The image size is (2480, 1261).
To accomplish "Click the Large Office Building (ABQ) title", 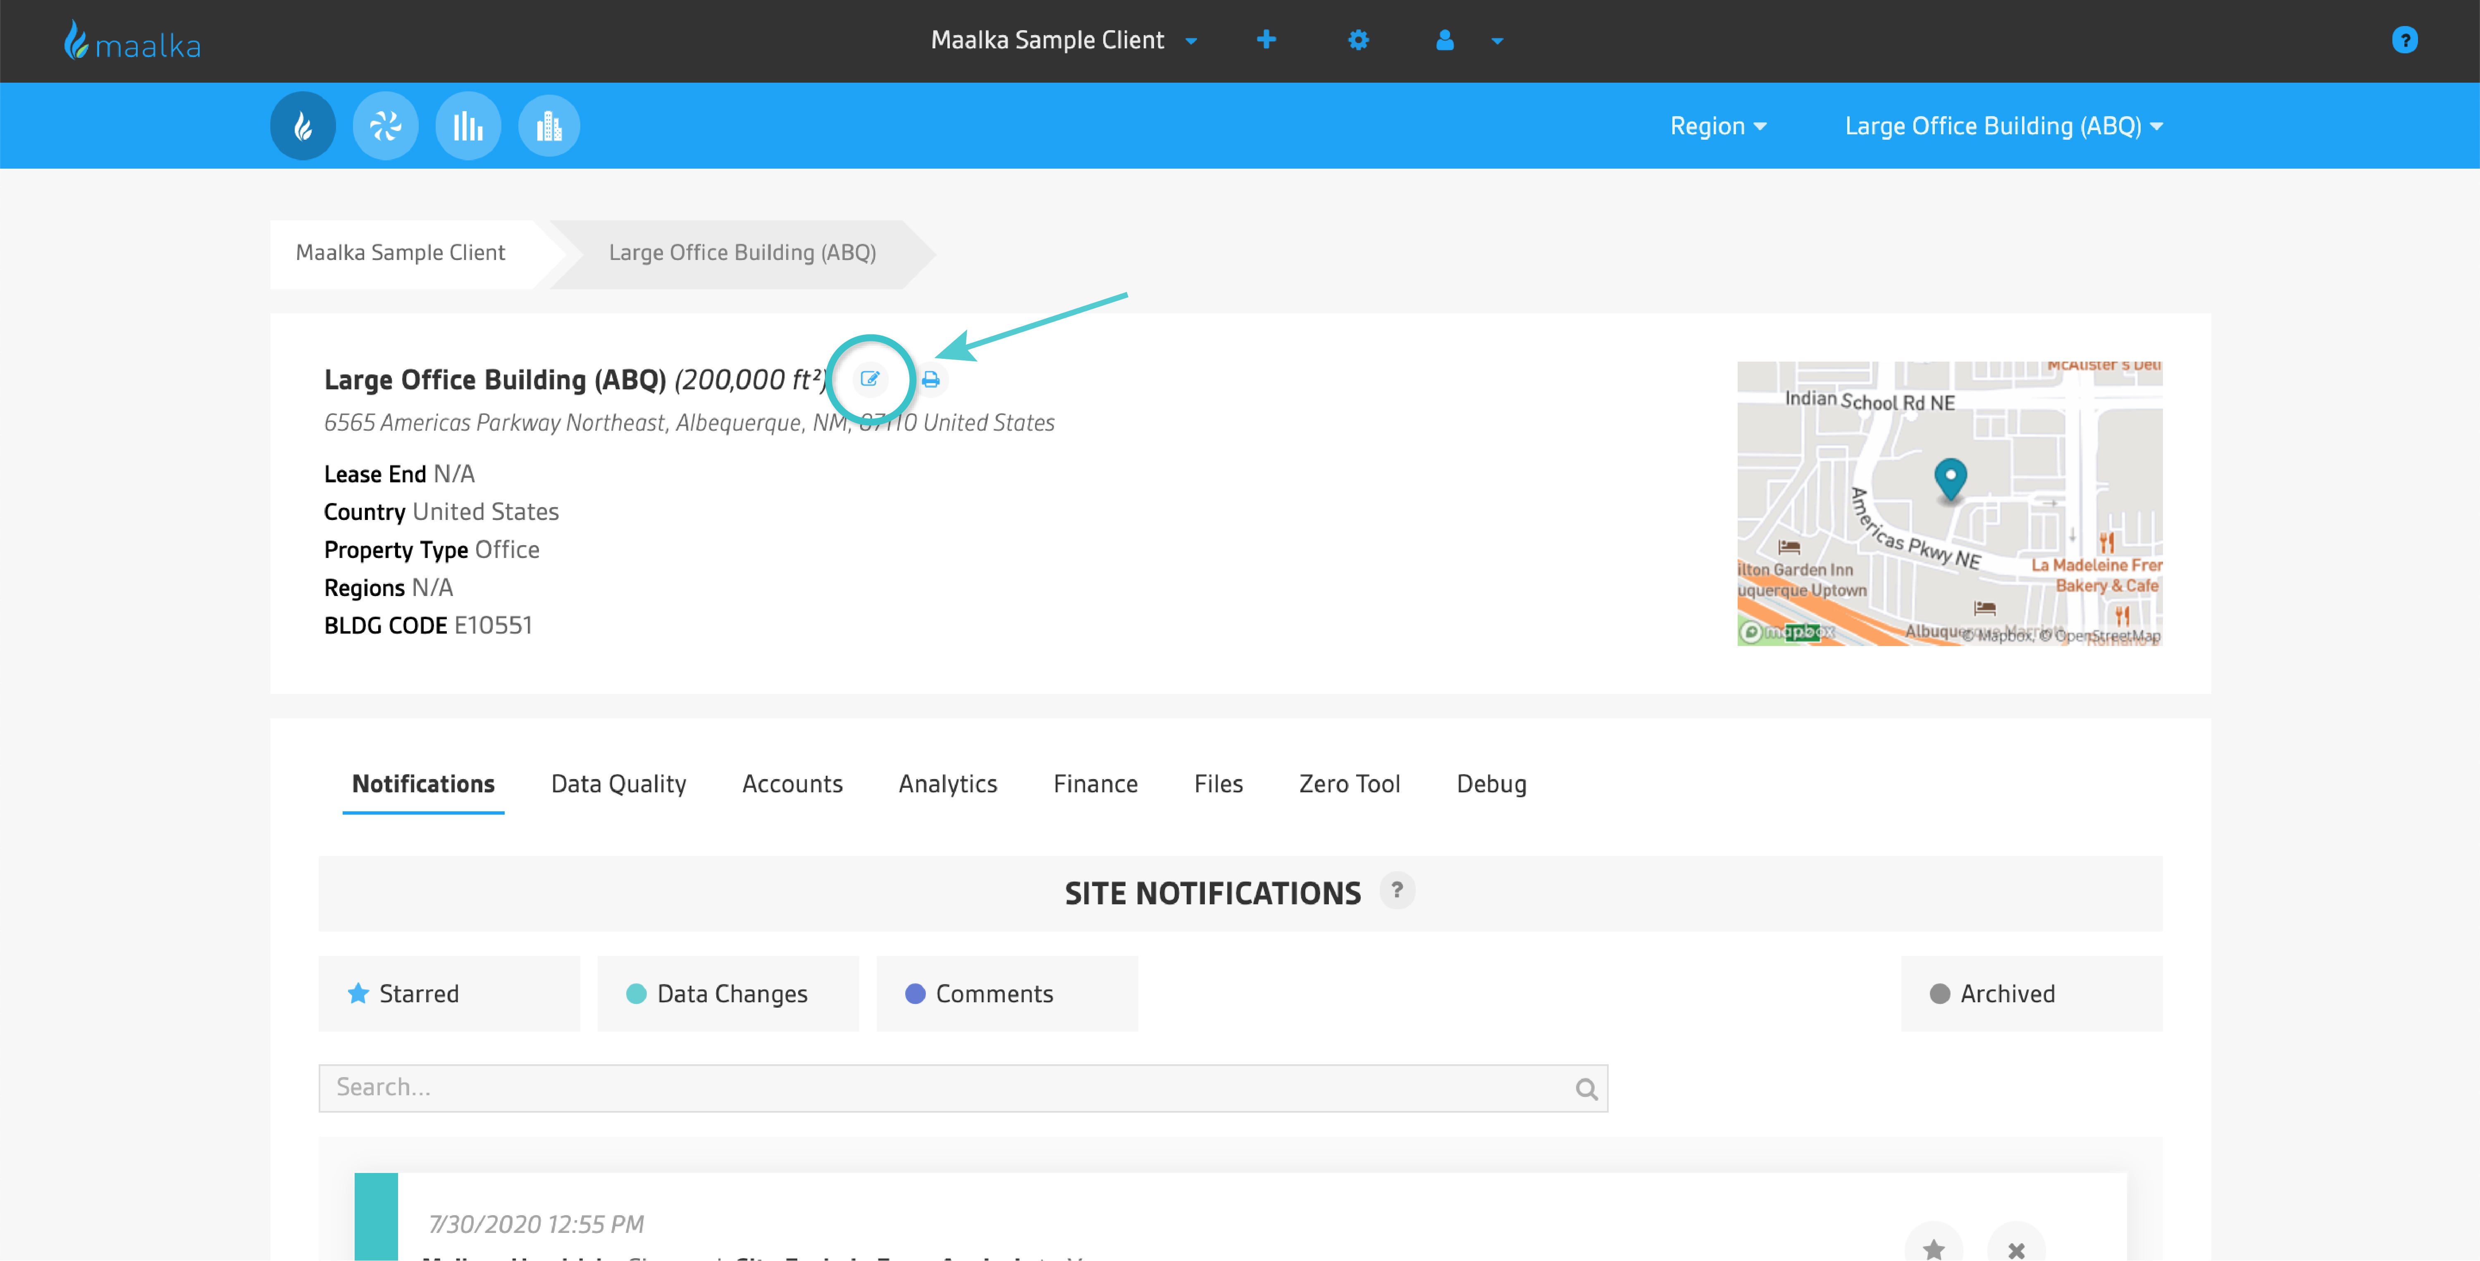I will click(x=495, y=380).
